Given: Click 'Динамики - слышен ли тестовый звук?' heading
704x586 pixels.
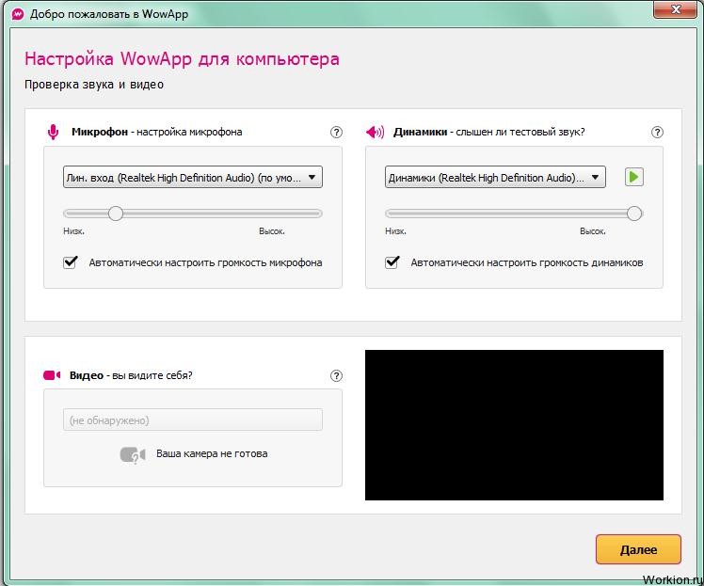Looking at the screenshot, I should (488, 132).
